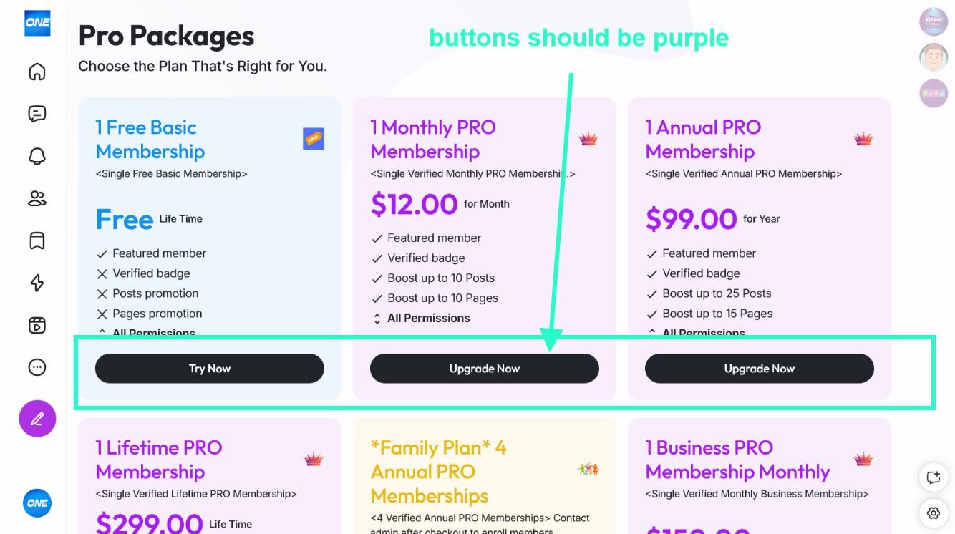
Task: Open the Notifications bell icon
Action: tap(37, 157)
